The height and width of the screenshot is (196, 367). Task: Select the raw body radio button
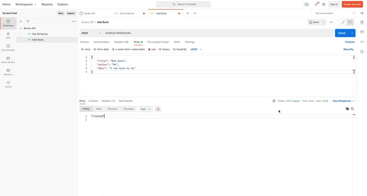click(x=149, y=49)
